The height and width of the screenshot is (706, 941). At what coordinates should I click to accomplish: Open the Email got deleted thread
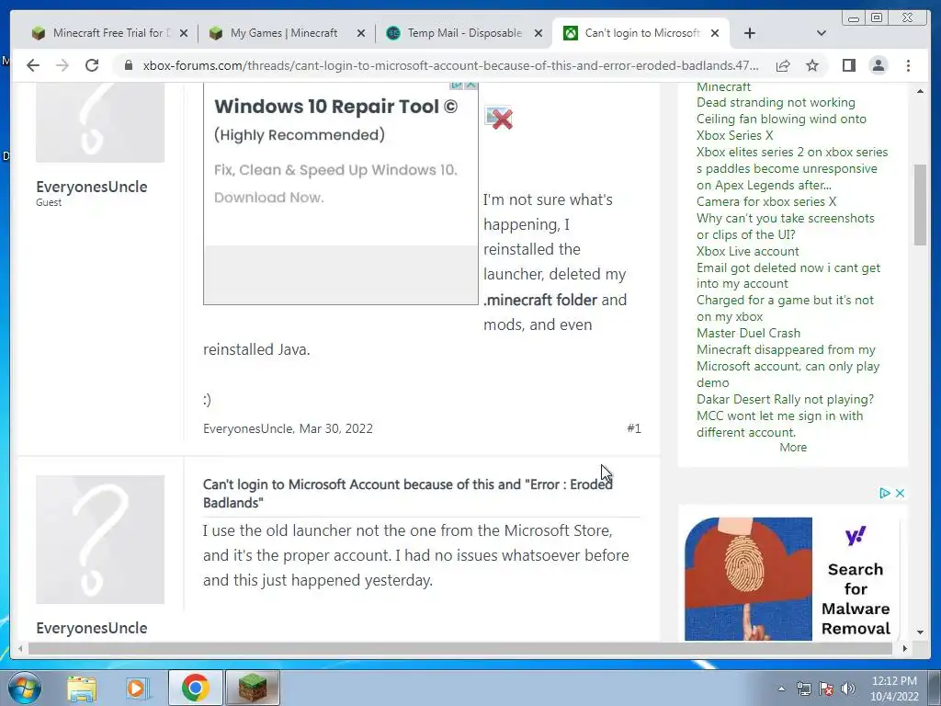tap(788, 276)
